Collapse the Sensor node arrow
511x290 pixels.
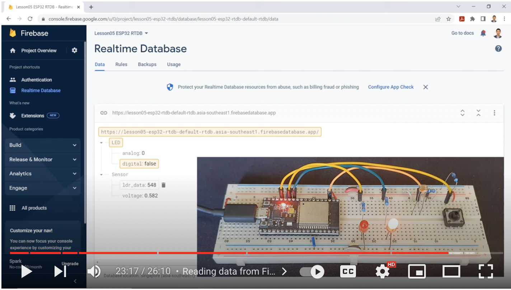click(x=102, y=174)
